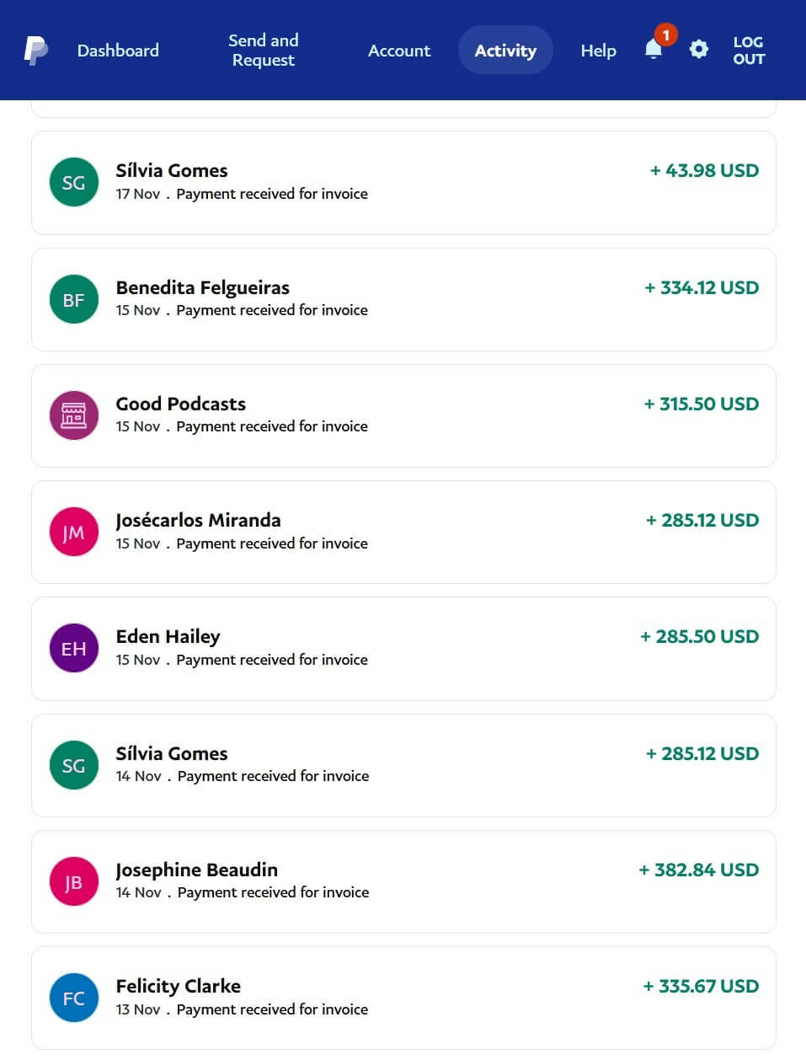Select the +382.84 USD amount
The width and height of the screenshot is (806, 1060).
tap(699, 870)
